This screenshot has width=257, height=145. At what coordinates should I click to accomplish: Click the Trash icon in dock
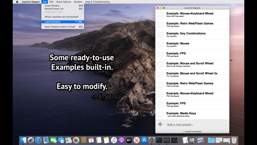tap(234, 140)
